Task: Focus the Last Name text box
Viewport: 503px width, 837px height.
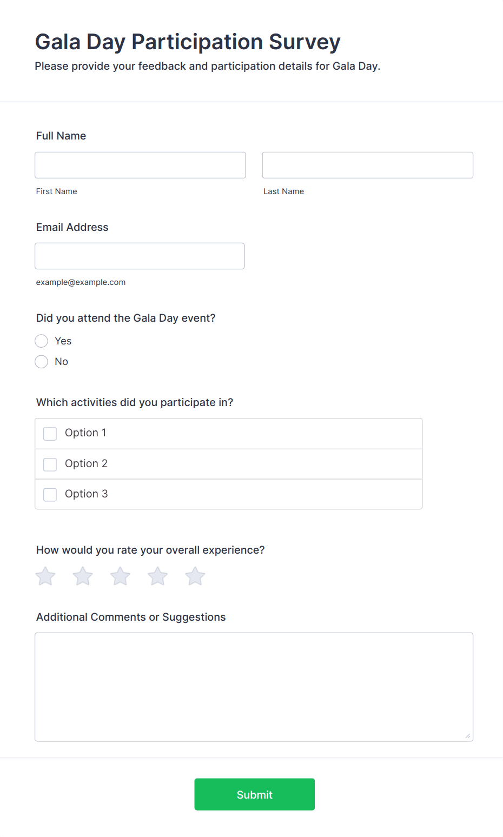Action: [367, 165]
